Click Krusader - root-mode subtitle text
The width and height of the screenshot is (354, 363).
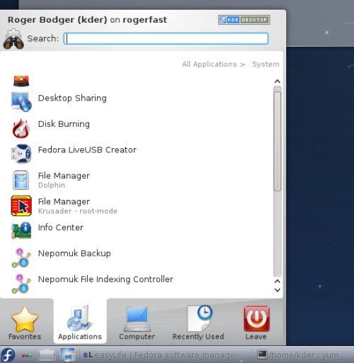78,211
